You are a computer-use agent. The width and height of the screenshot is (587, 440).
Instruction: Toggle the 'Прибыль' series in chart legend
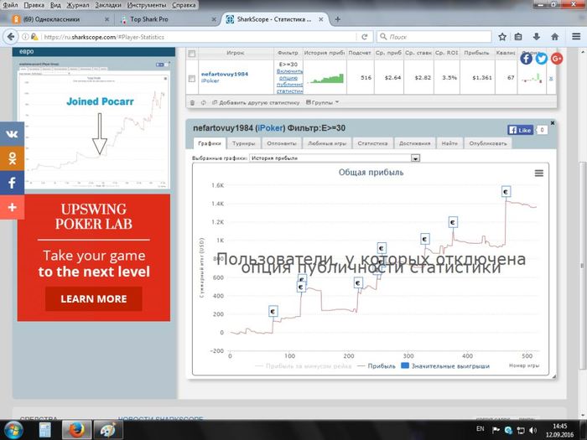[377, 366]
